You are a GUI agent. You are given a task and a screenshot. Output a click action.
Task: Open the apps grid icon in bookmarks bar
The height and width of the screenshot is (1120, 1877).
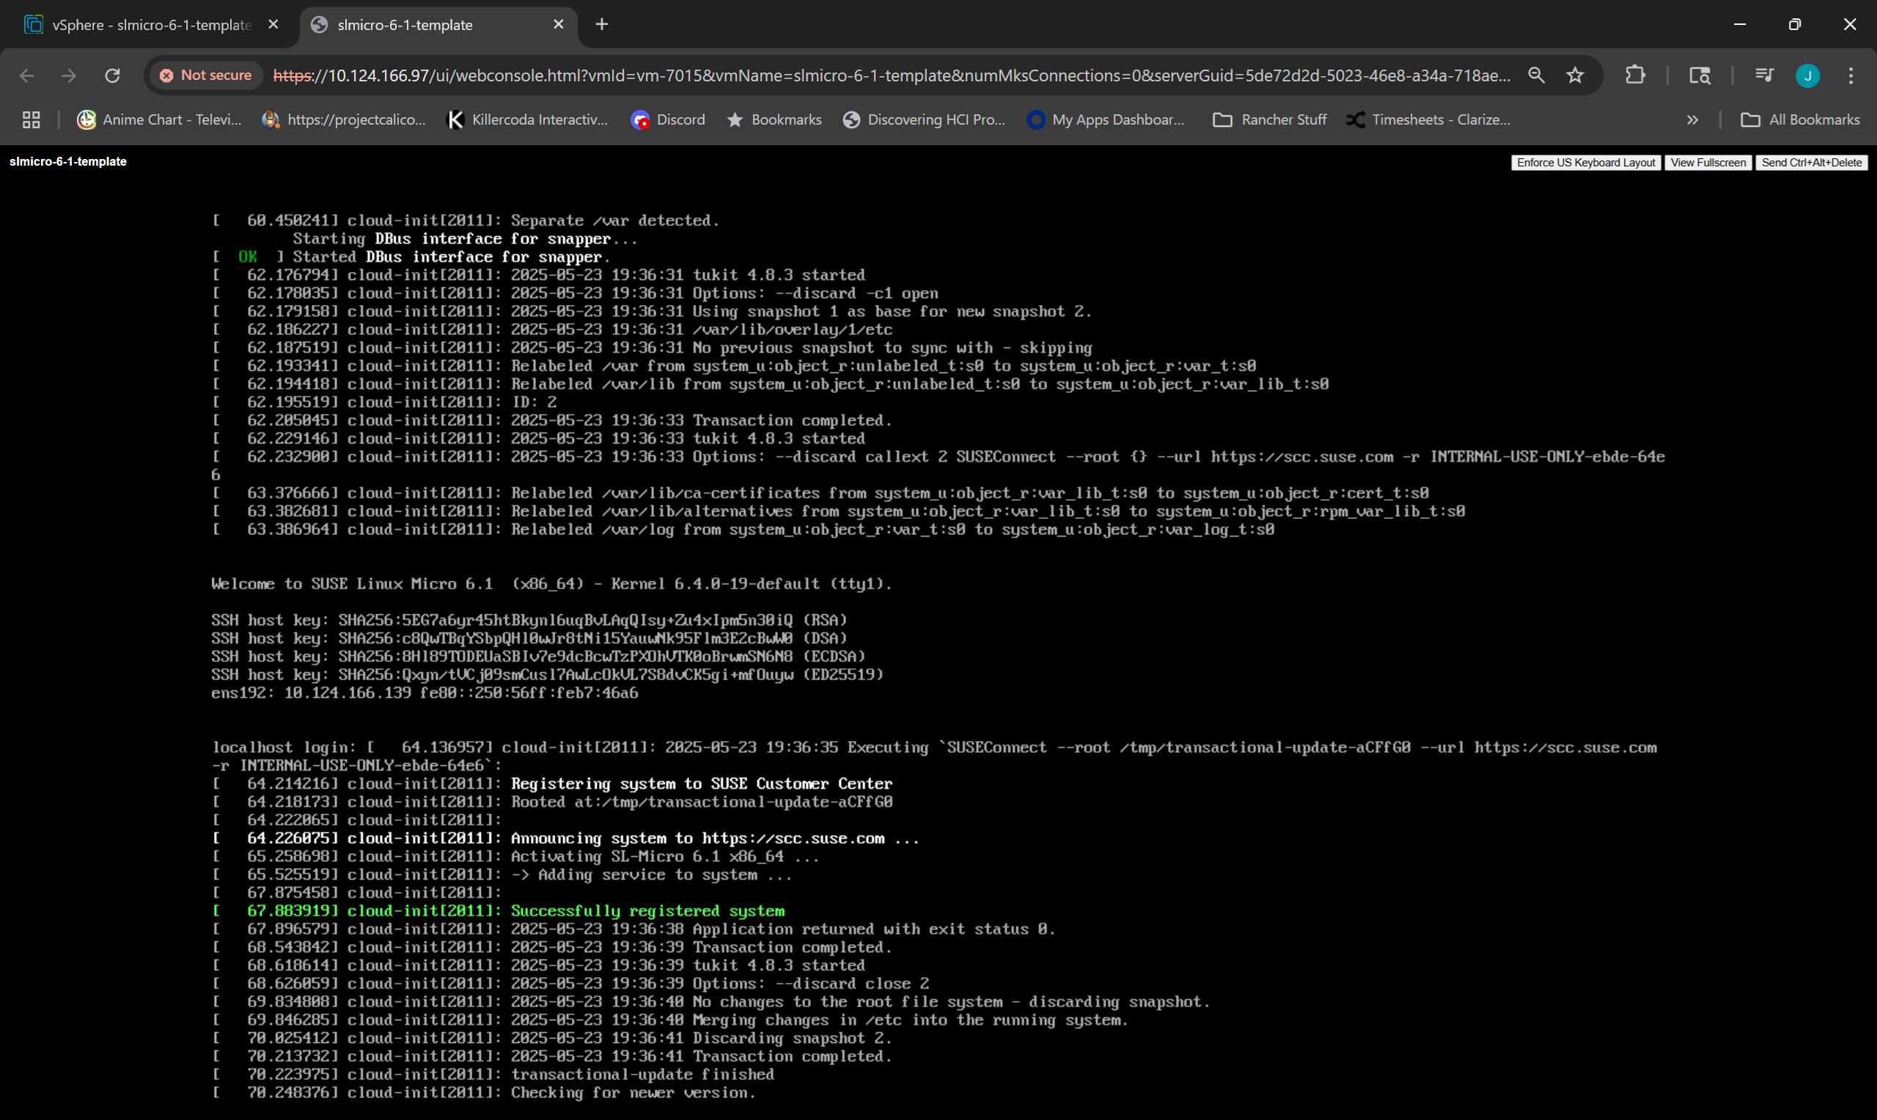click(x=31, y=120)
